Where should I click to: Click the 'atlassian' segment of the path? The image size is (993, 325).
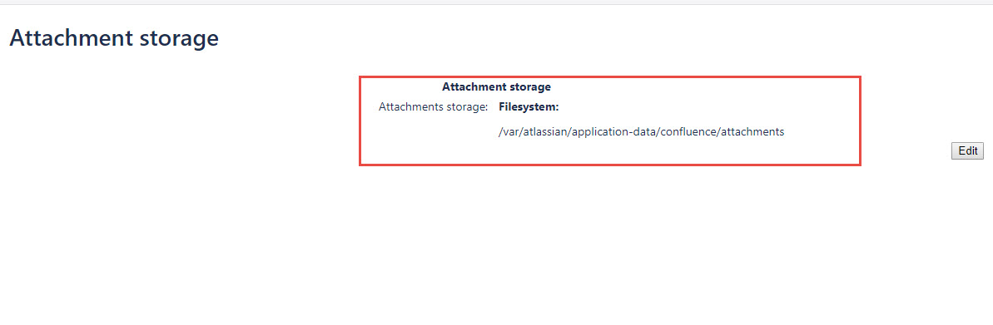pos(544,132)
